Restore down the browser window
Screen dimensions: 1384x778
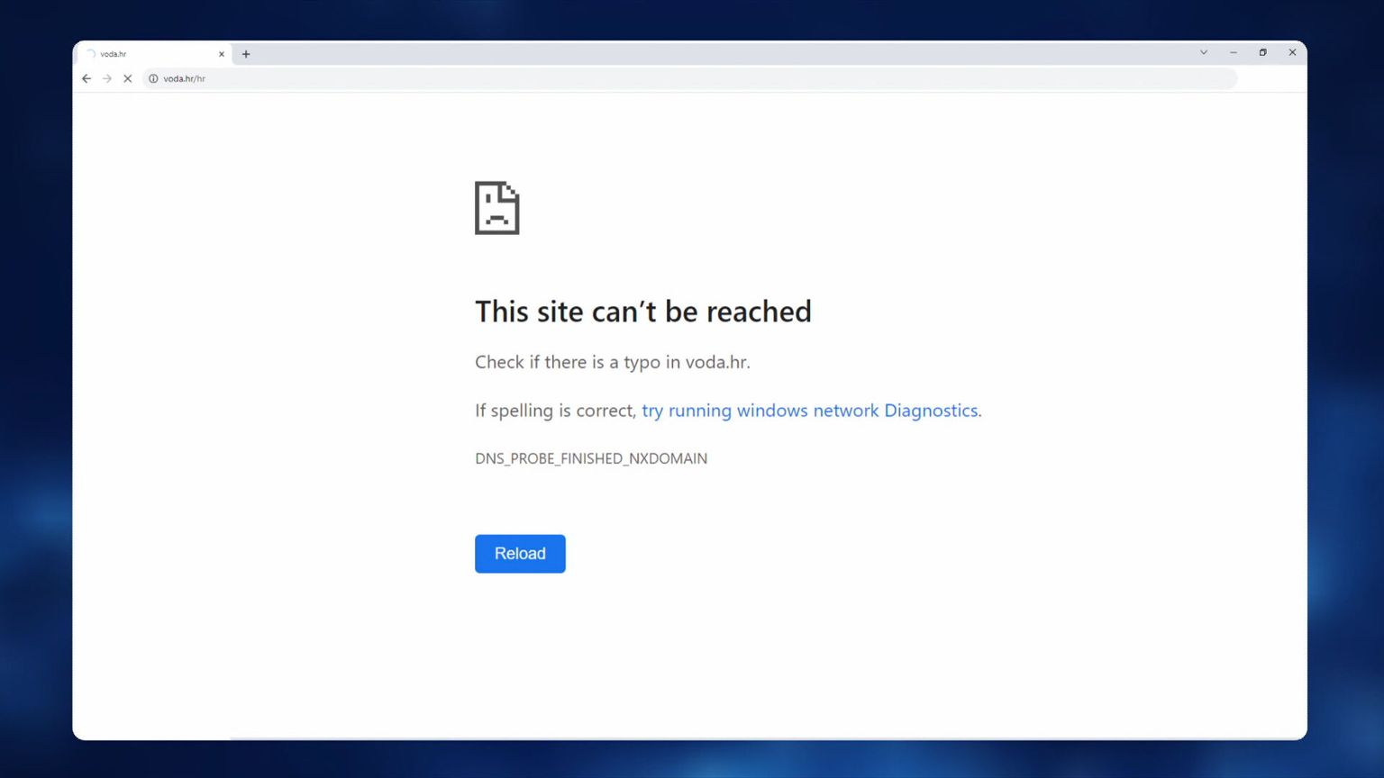point(1262,52)
